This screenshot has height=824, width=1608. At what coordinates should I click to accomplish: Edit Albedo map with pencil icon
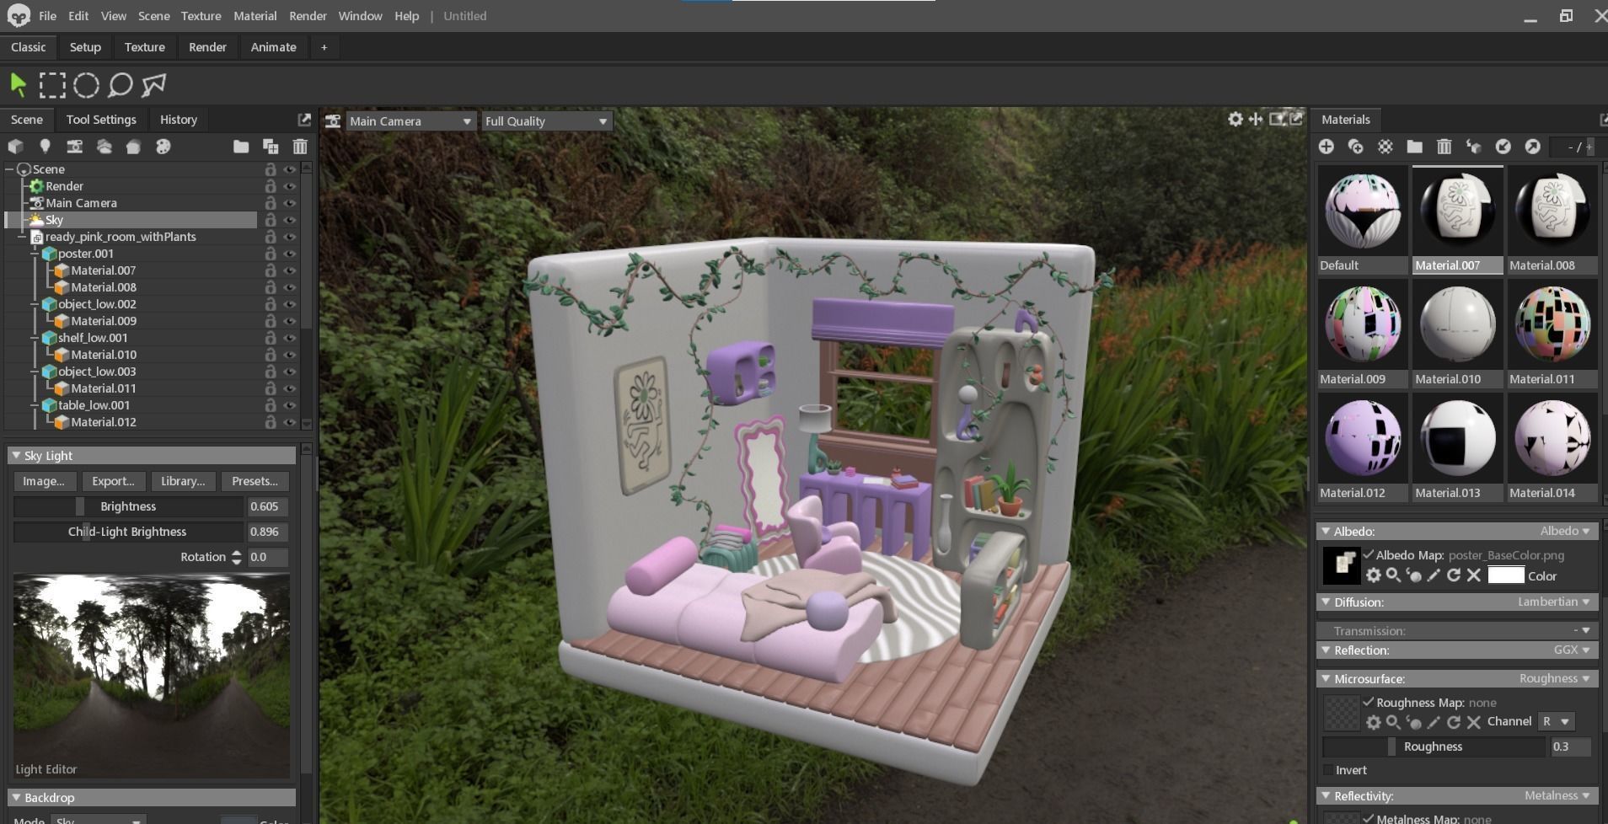[1434, 575]
